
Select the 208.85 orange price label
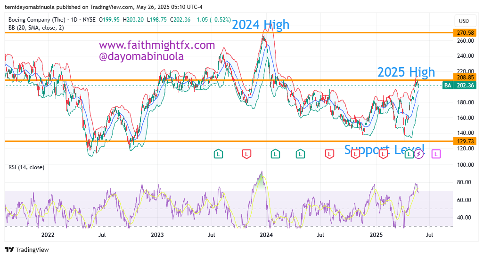tap(465, 78)
